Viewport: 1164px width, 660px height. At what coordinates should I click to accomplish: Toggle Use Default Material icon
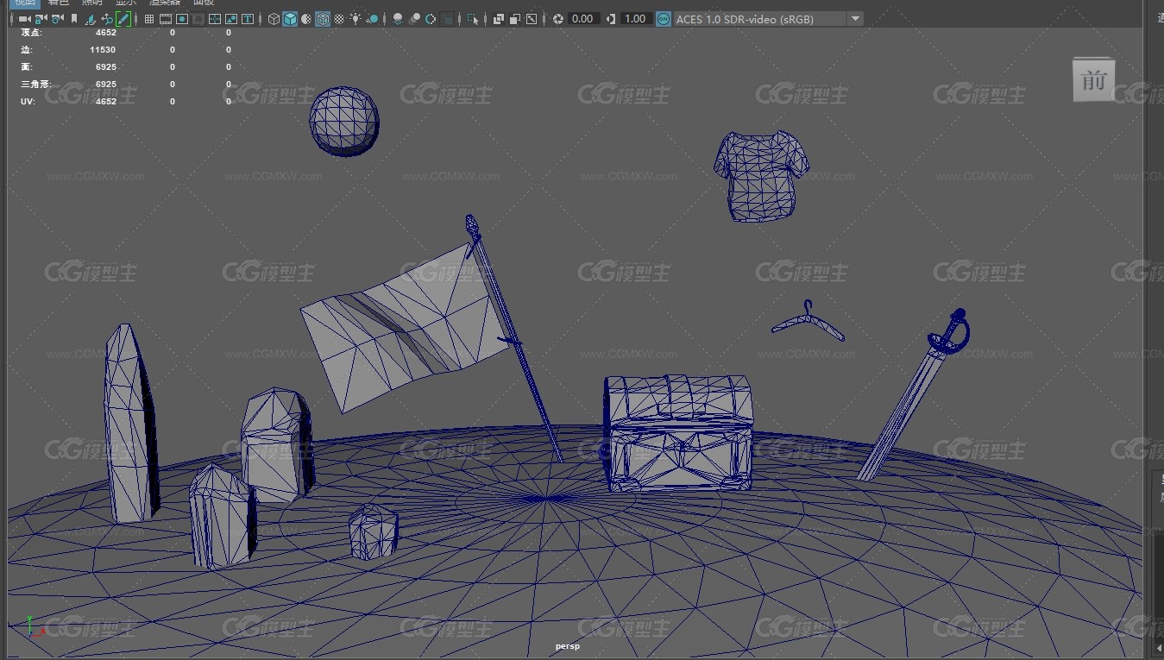(x=305, y=18)
